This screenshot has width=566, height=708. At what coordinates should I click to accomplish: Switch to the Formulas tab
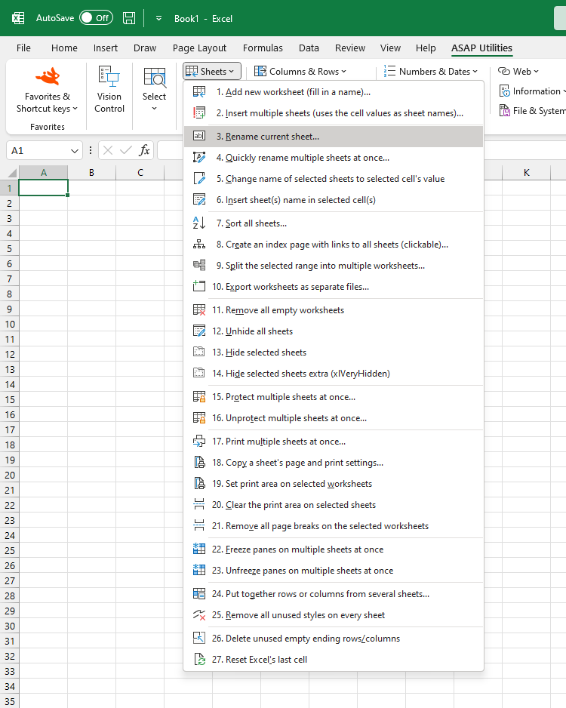(263, 48)
